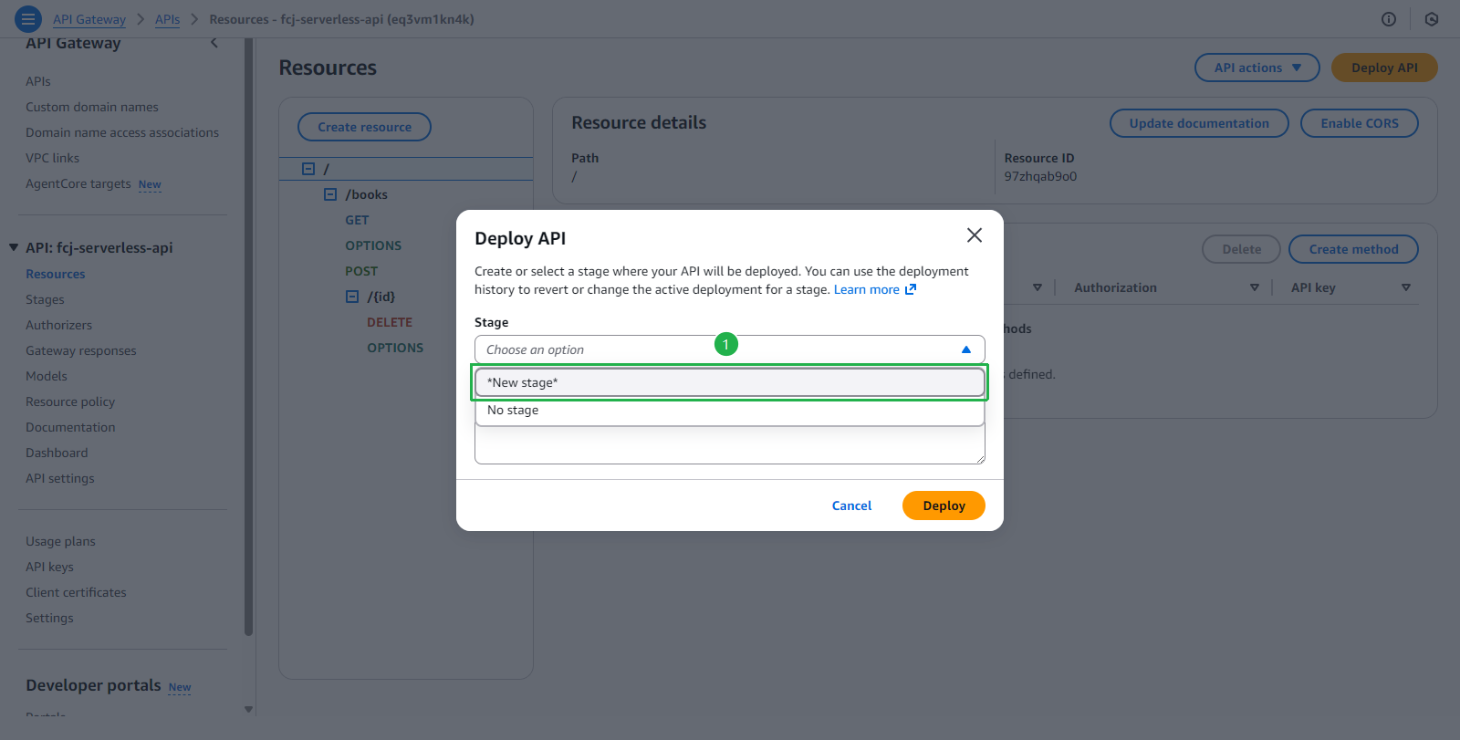Viewport: 1460px width, 740px height.
Task: Open Dashboard page
Action: [57, 453]
